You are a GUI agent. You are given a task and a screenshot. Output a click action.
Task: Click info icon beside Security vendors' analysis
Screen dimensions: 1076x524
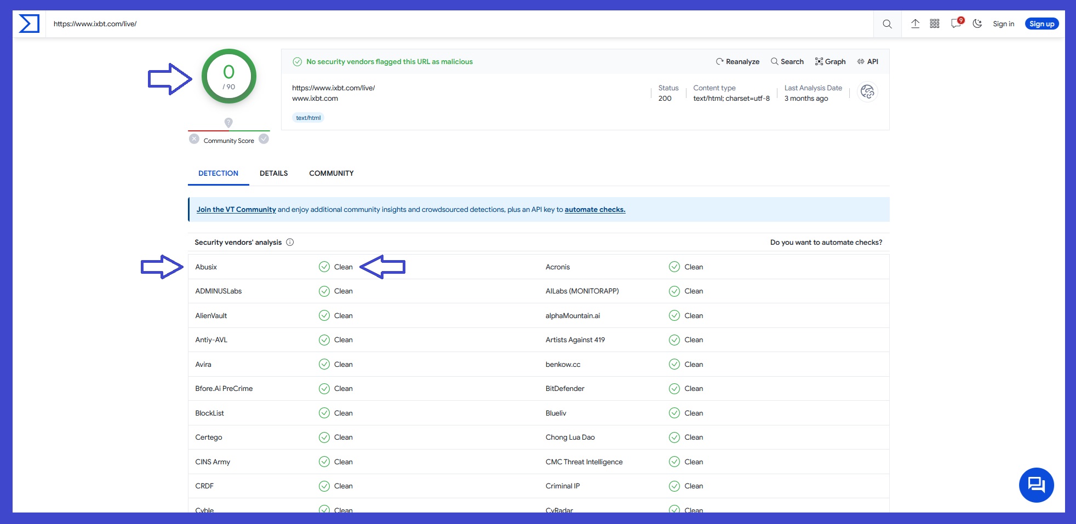(290, 242)
